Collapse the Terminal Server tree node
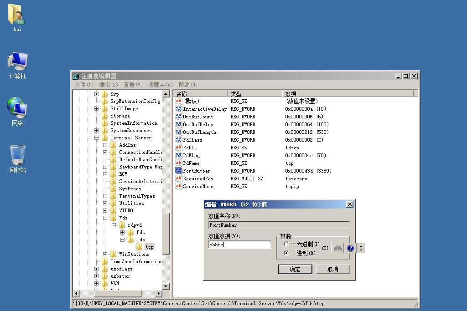Screen dimensions: 467x311 tap(97, 138)
